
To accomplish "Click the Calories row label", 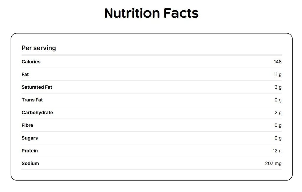I will (x=31, y=62).
